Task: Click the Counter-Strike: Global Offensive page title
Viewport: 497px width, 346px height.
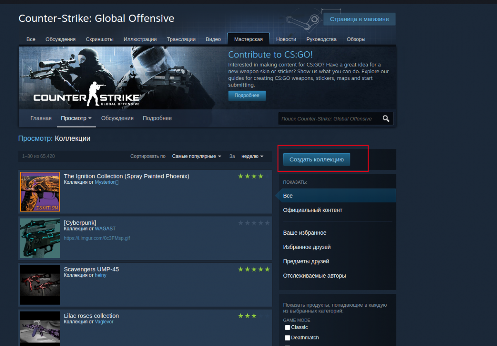Action: (x=97, y=19)
